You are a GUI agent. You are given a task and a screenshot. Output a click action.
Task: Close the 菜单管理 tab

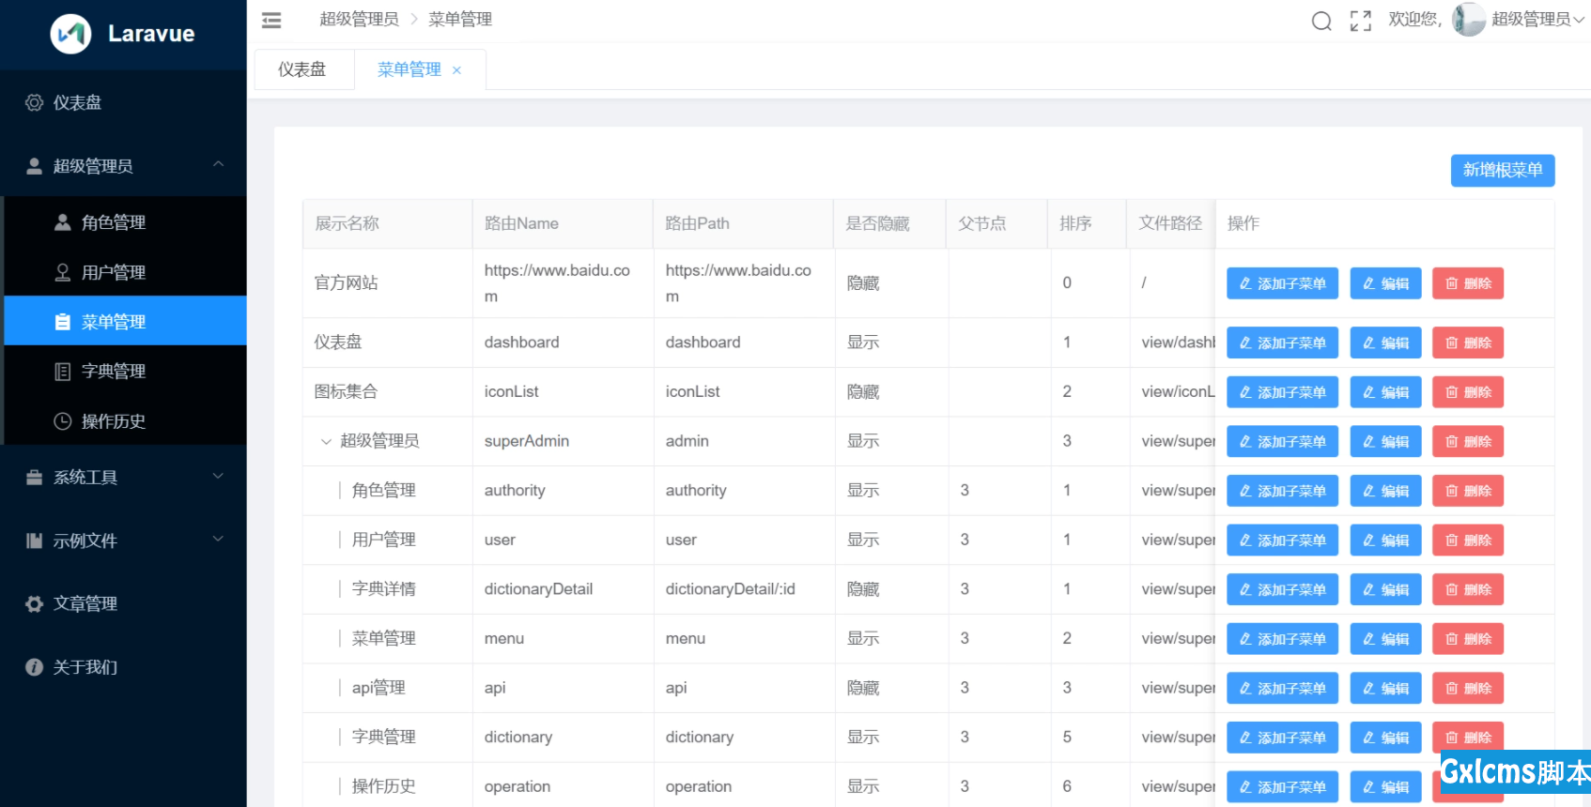(456, 70)
